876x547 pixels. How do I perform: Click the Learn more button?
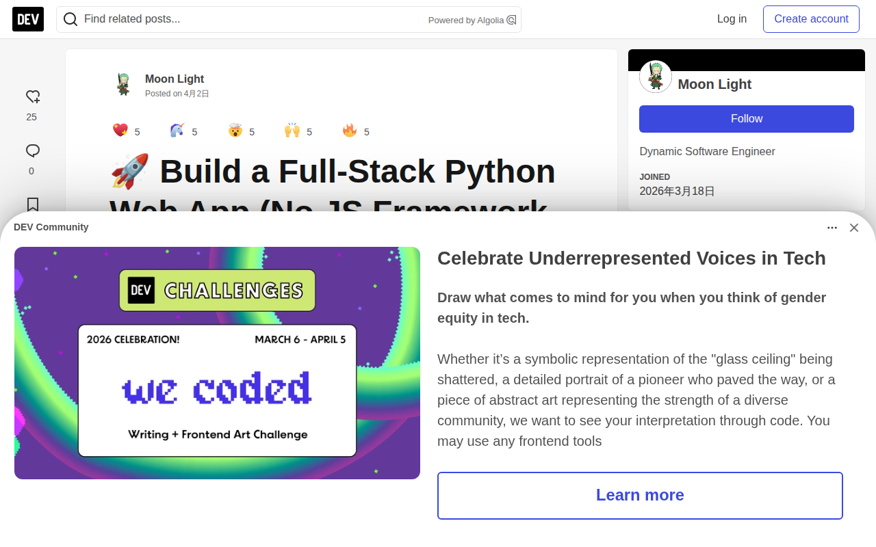[x=640, y=495]
